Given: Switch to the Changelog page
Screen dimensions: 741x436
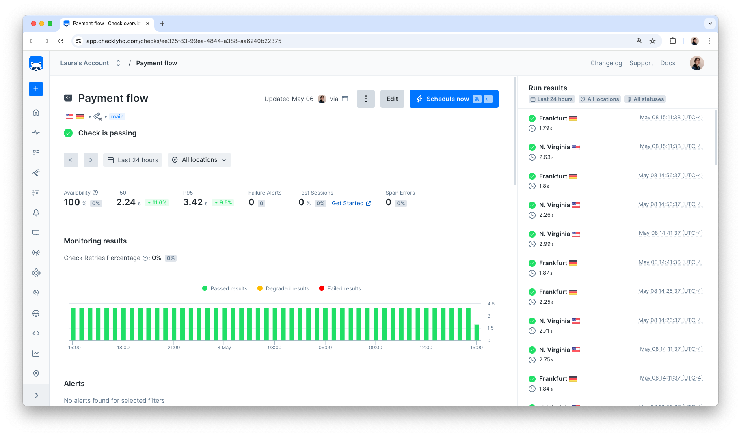Looking at the screenshot, I should [x=606, y=63].
